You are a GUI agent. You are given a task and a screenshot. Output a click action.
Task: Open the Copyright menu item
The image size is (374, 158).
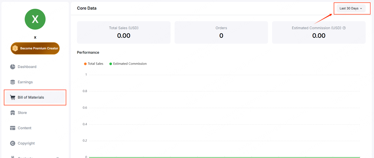(35, 143)
